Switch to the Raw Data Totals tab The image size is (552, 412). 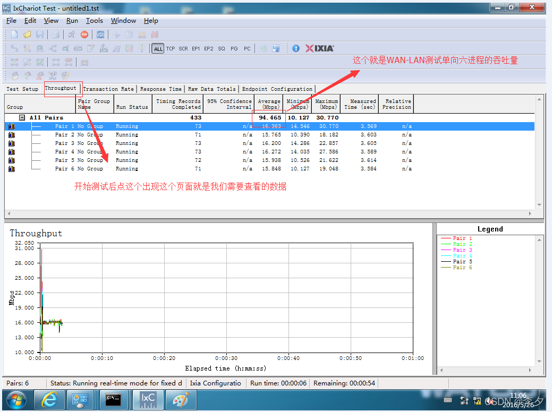[211, 89]
